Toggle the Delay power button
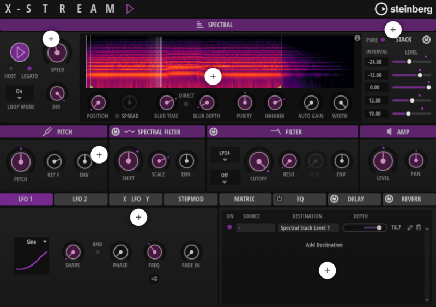This screenshot has width=436, height=307. pos(334,198)
